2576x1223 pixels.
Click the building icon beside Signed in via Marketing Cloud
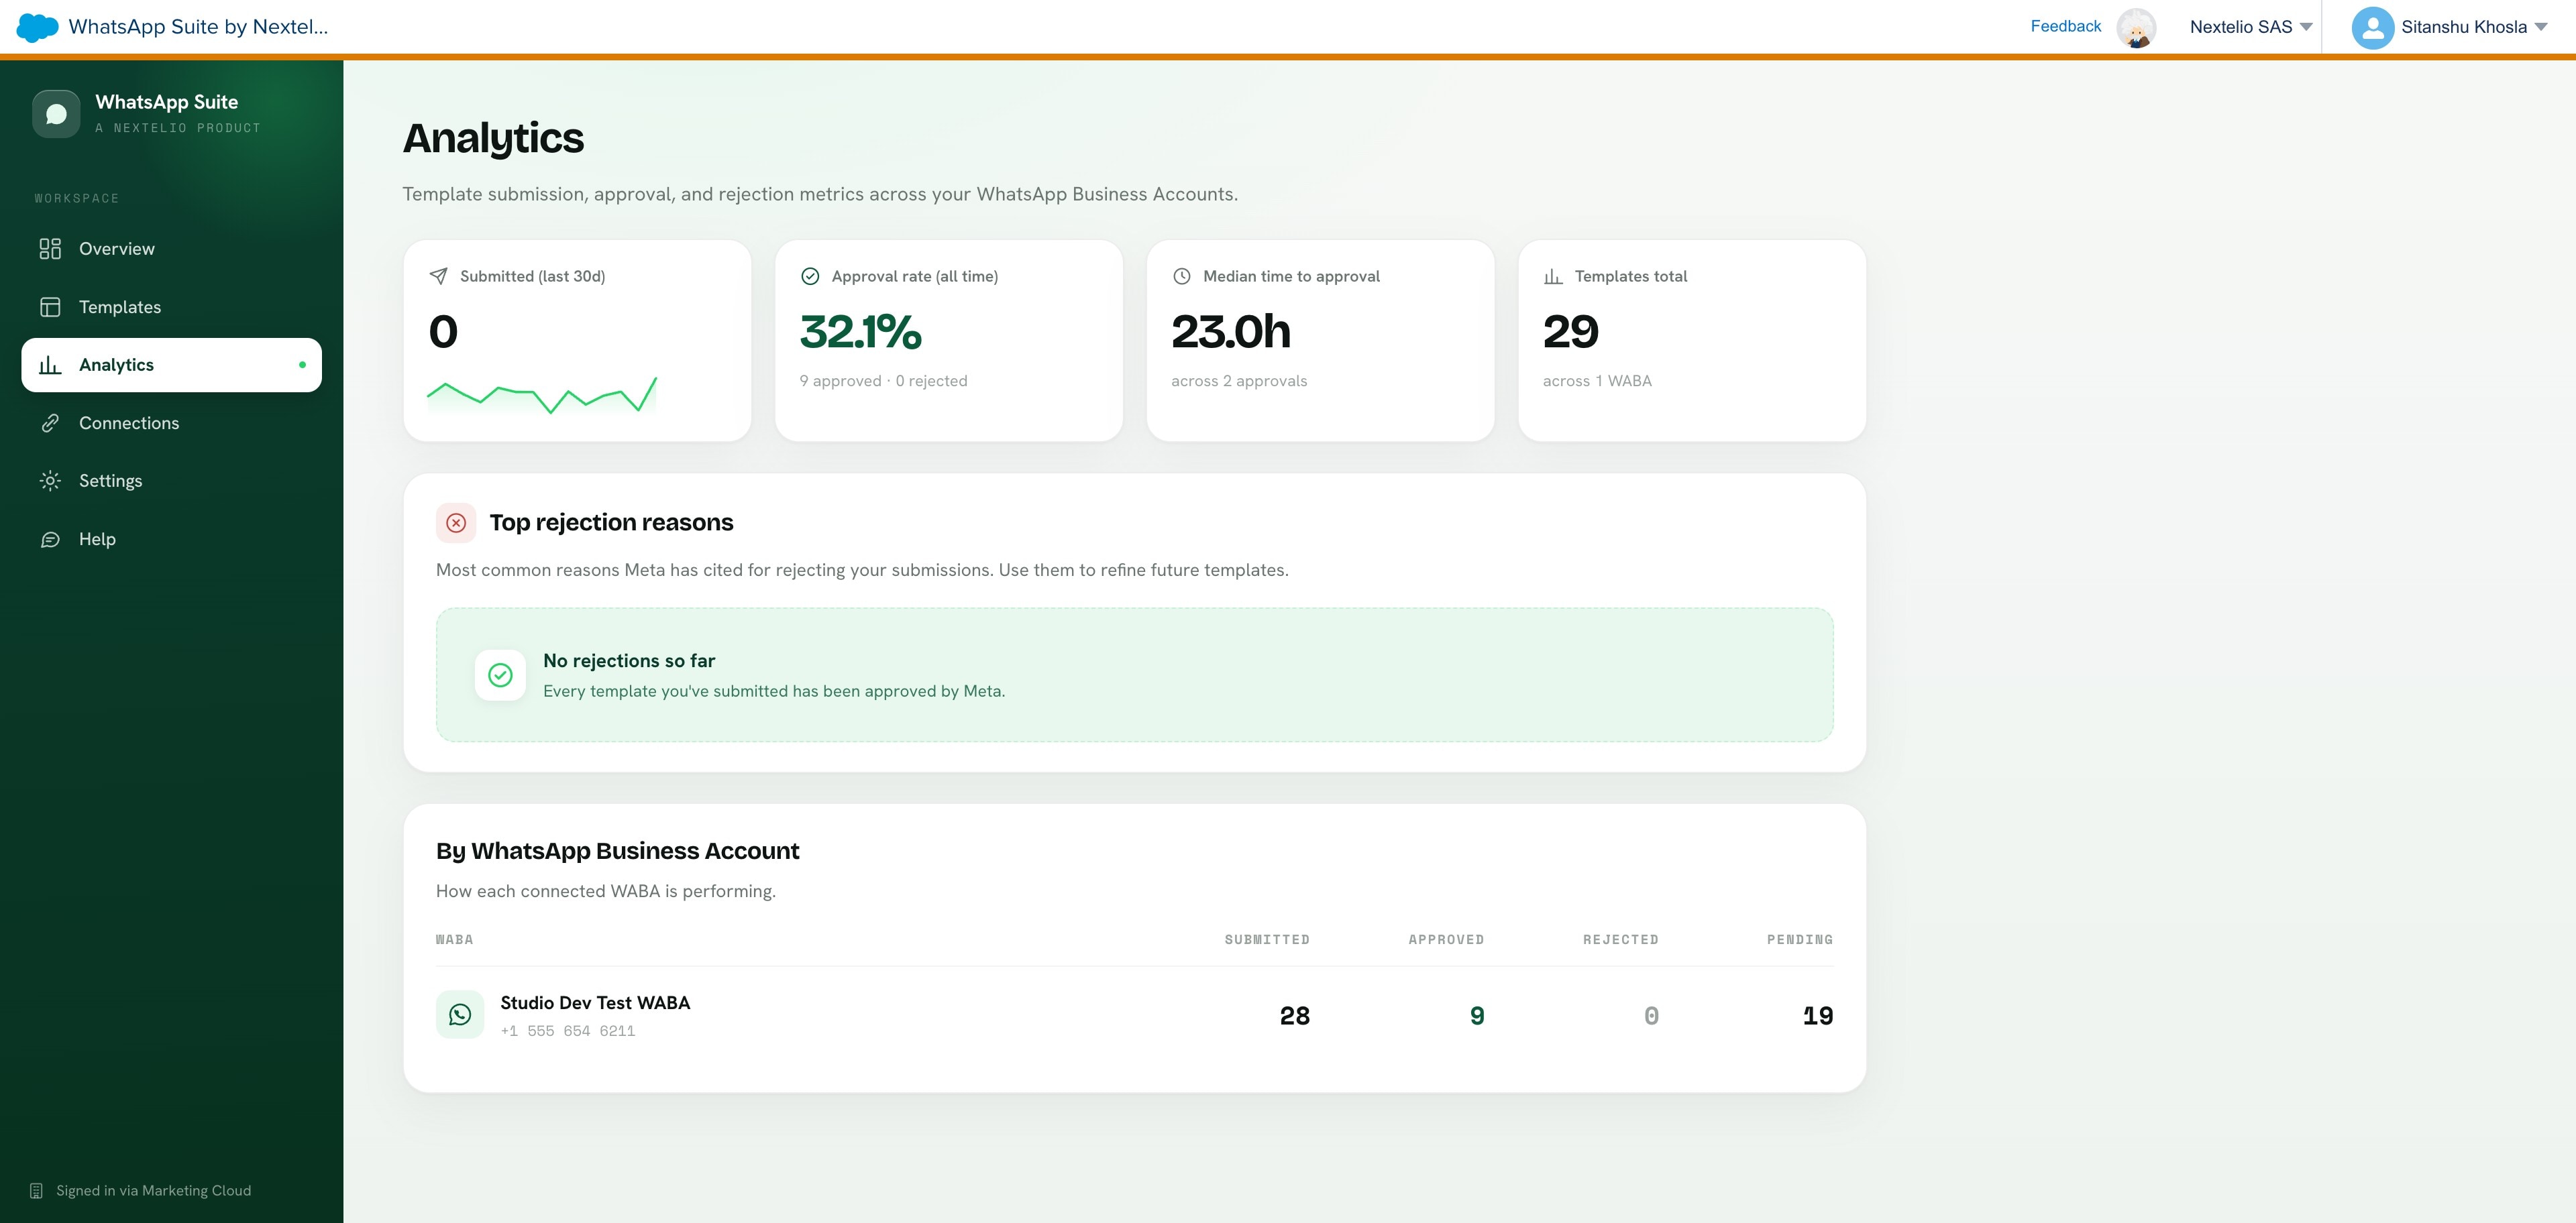point(36,1191)
